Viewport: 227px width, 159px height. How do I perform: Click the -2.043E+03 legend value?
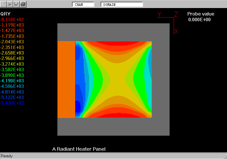(12, 42)
